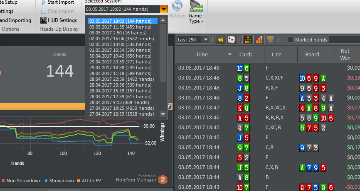This screenshot has height=191, width=360.
Task: Click the orange bar chart icon
Action: pos(259,40)
